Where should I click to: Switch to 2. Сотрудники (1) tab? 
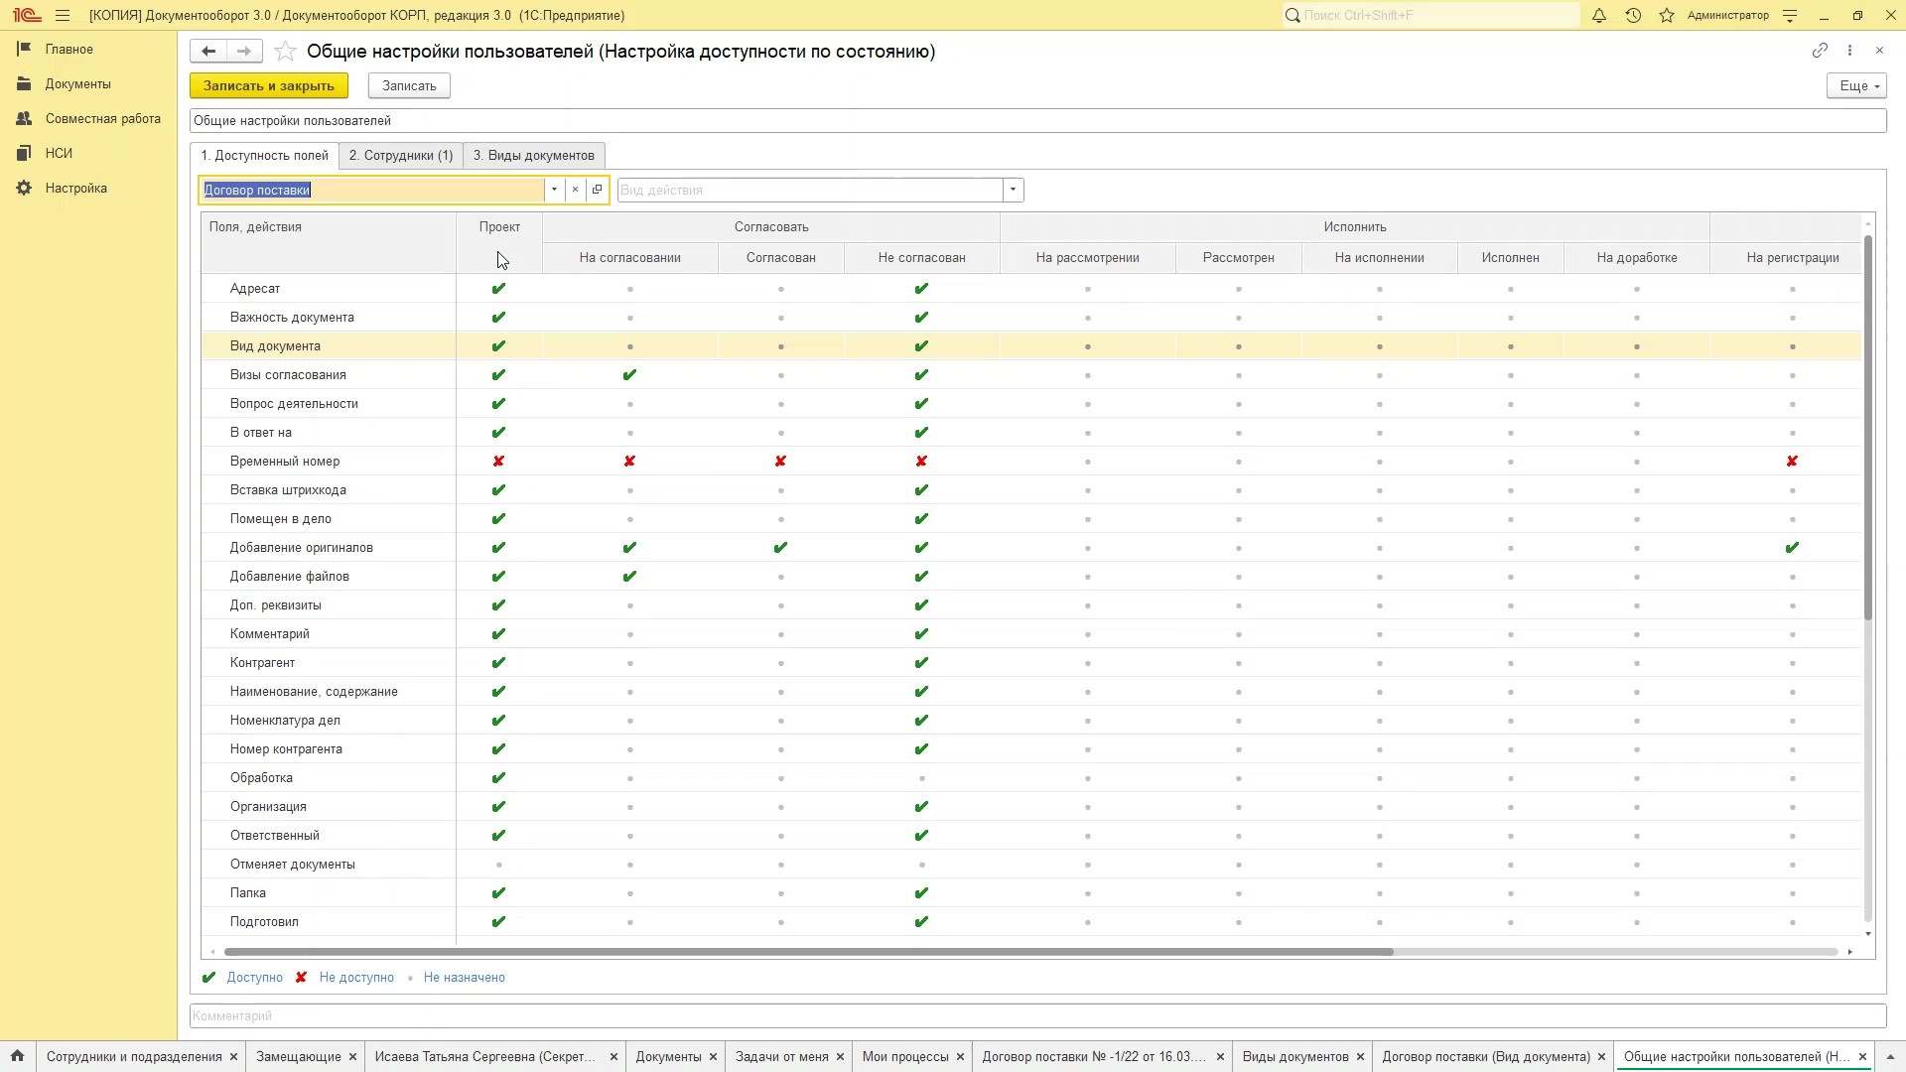tap(400, 156)
